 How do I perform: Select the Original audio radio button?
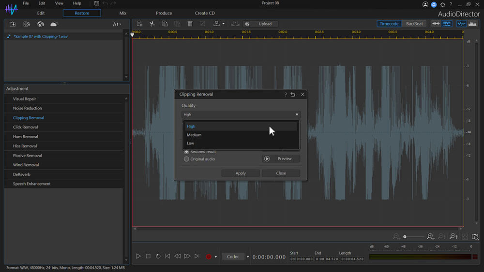(186, 159)
